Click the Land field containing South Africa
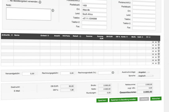169x112 pixels. pyautogui.click(x=94, y=15)
